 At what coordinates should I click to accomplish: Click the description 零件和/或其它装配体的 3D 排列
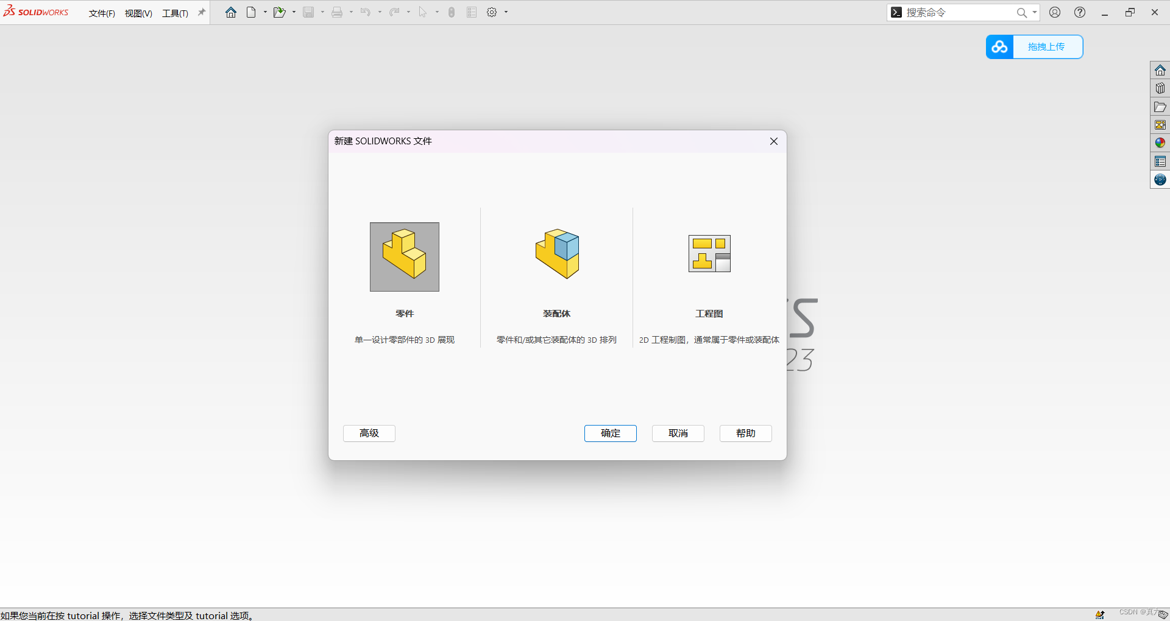[x=557, y=340]
